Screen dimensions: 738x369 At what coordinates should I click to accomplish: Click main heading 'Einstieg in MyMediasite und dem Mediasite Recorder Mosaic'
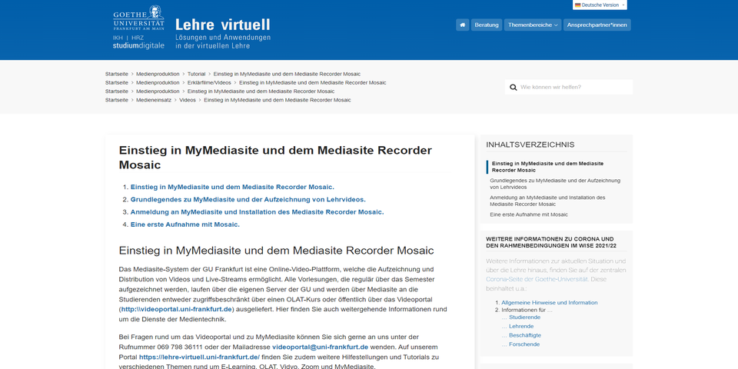click(x=275, y=158)
